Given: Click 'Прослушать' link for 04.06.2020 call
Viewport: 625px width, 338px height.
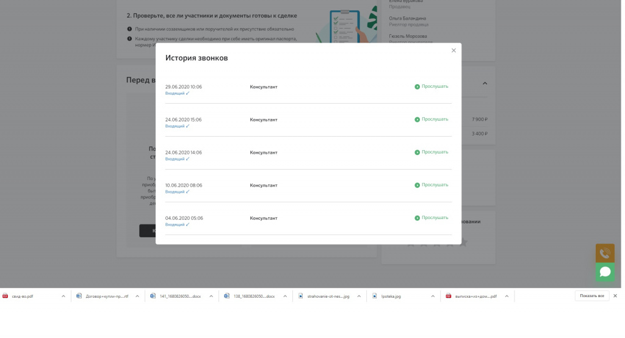Looking at the screenshot, I should coord(435,218).
